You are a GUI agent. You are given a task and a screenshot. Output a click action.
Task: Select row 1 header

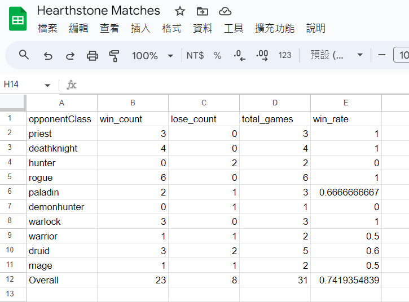[13, 118]
